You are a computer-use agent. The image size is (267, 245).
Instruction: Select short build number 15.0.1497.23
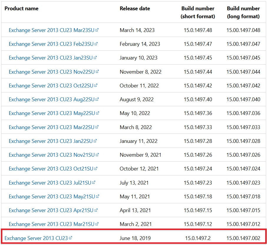pyautogui.click(x=198, y=183)
